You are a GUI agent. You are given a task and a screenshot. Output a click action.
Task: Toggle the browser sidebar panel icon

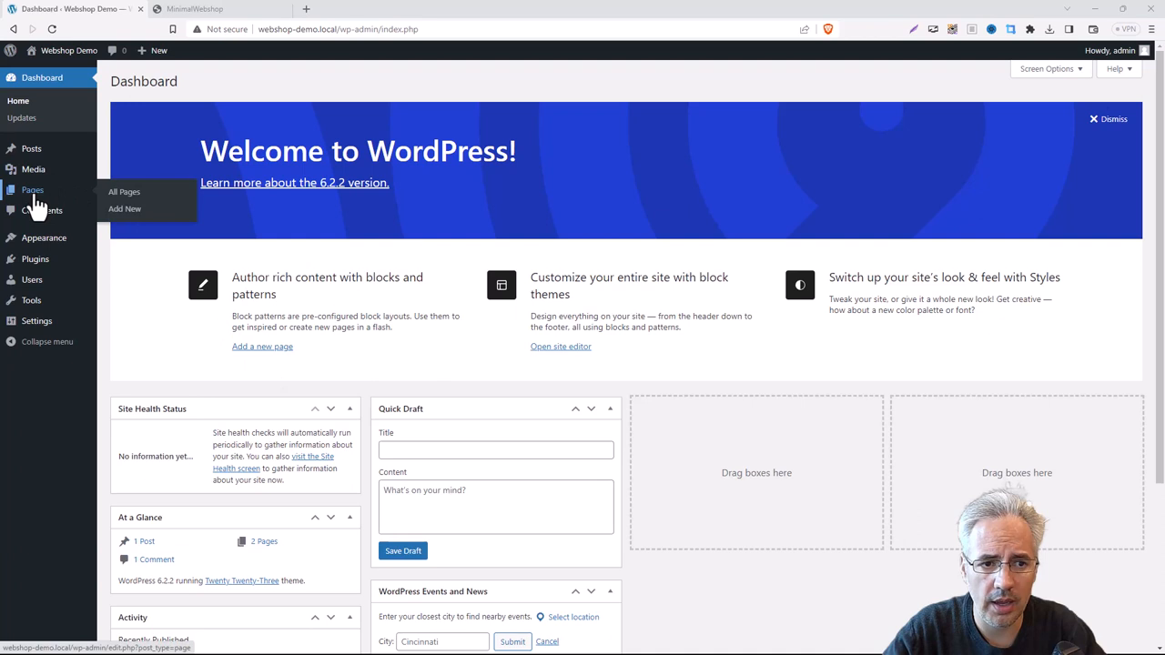(1069, 29)
